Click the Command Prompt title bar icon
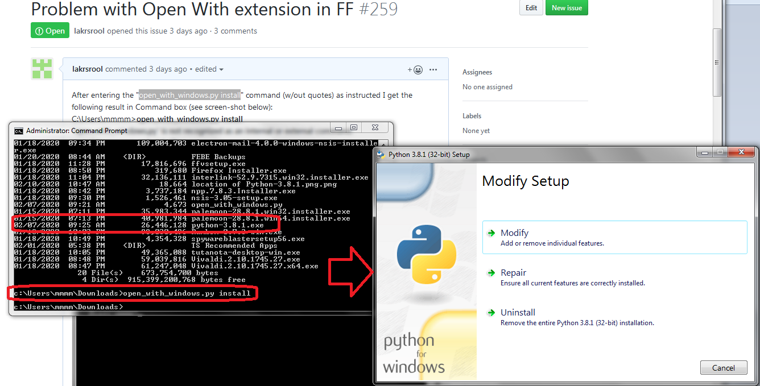 19,130
